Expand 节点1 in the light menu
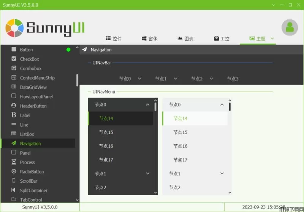Image resolution: width=304 pixels, height=212 pixels. pos(222,174)
